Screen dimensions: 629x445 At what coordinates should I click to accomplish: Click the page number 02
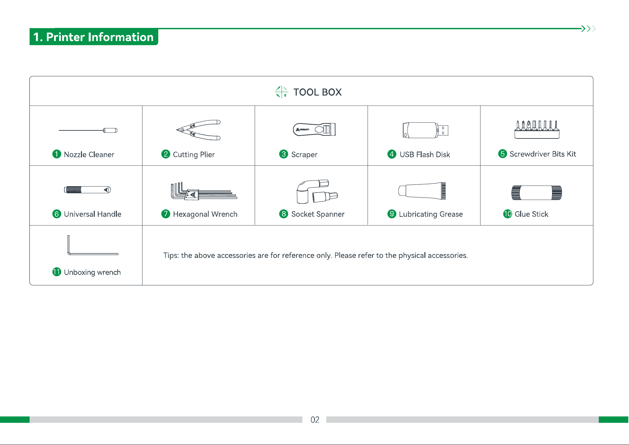click(315, 420)
